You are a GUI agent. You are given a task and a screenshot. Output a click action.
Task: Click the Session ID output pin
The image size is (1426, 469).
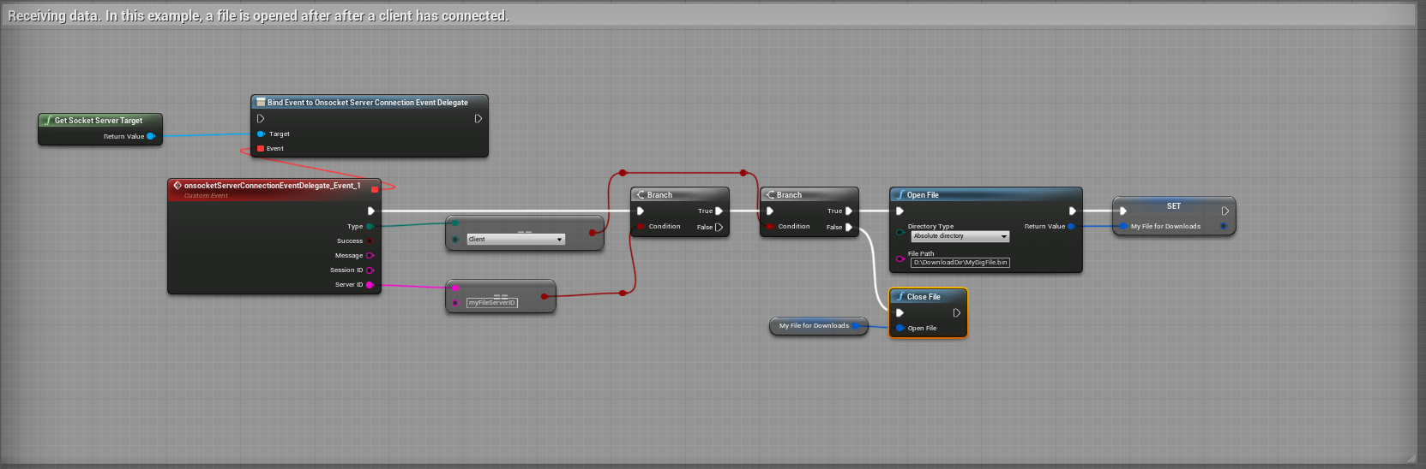(x=370, y=270)
